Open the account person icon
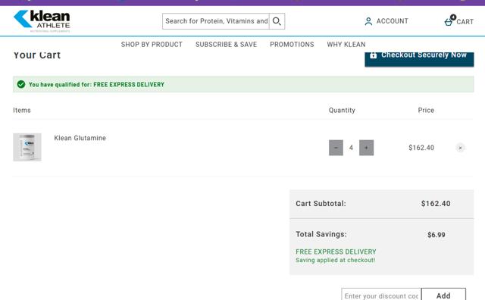Screen dimensions: 485x300 point(368,21)
